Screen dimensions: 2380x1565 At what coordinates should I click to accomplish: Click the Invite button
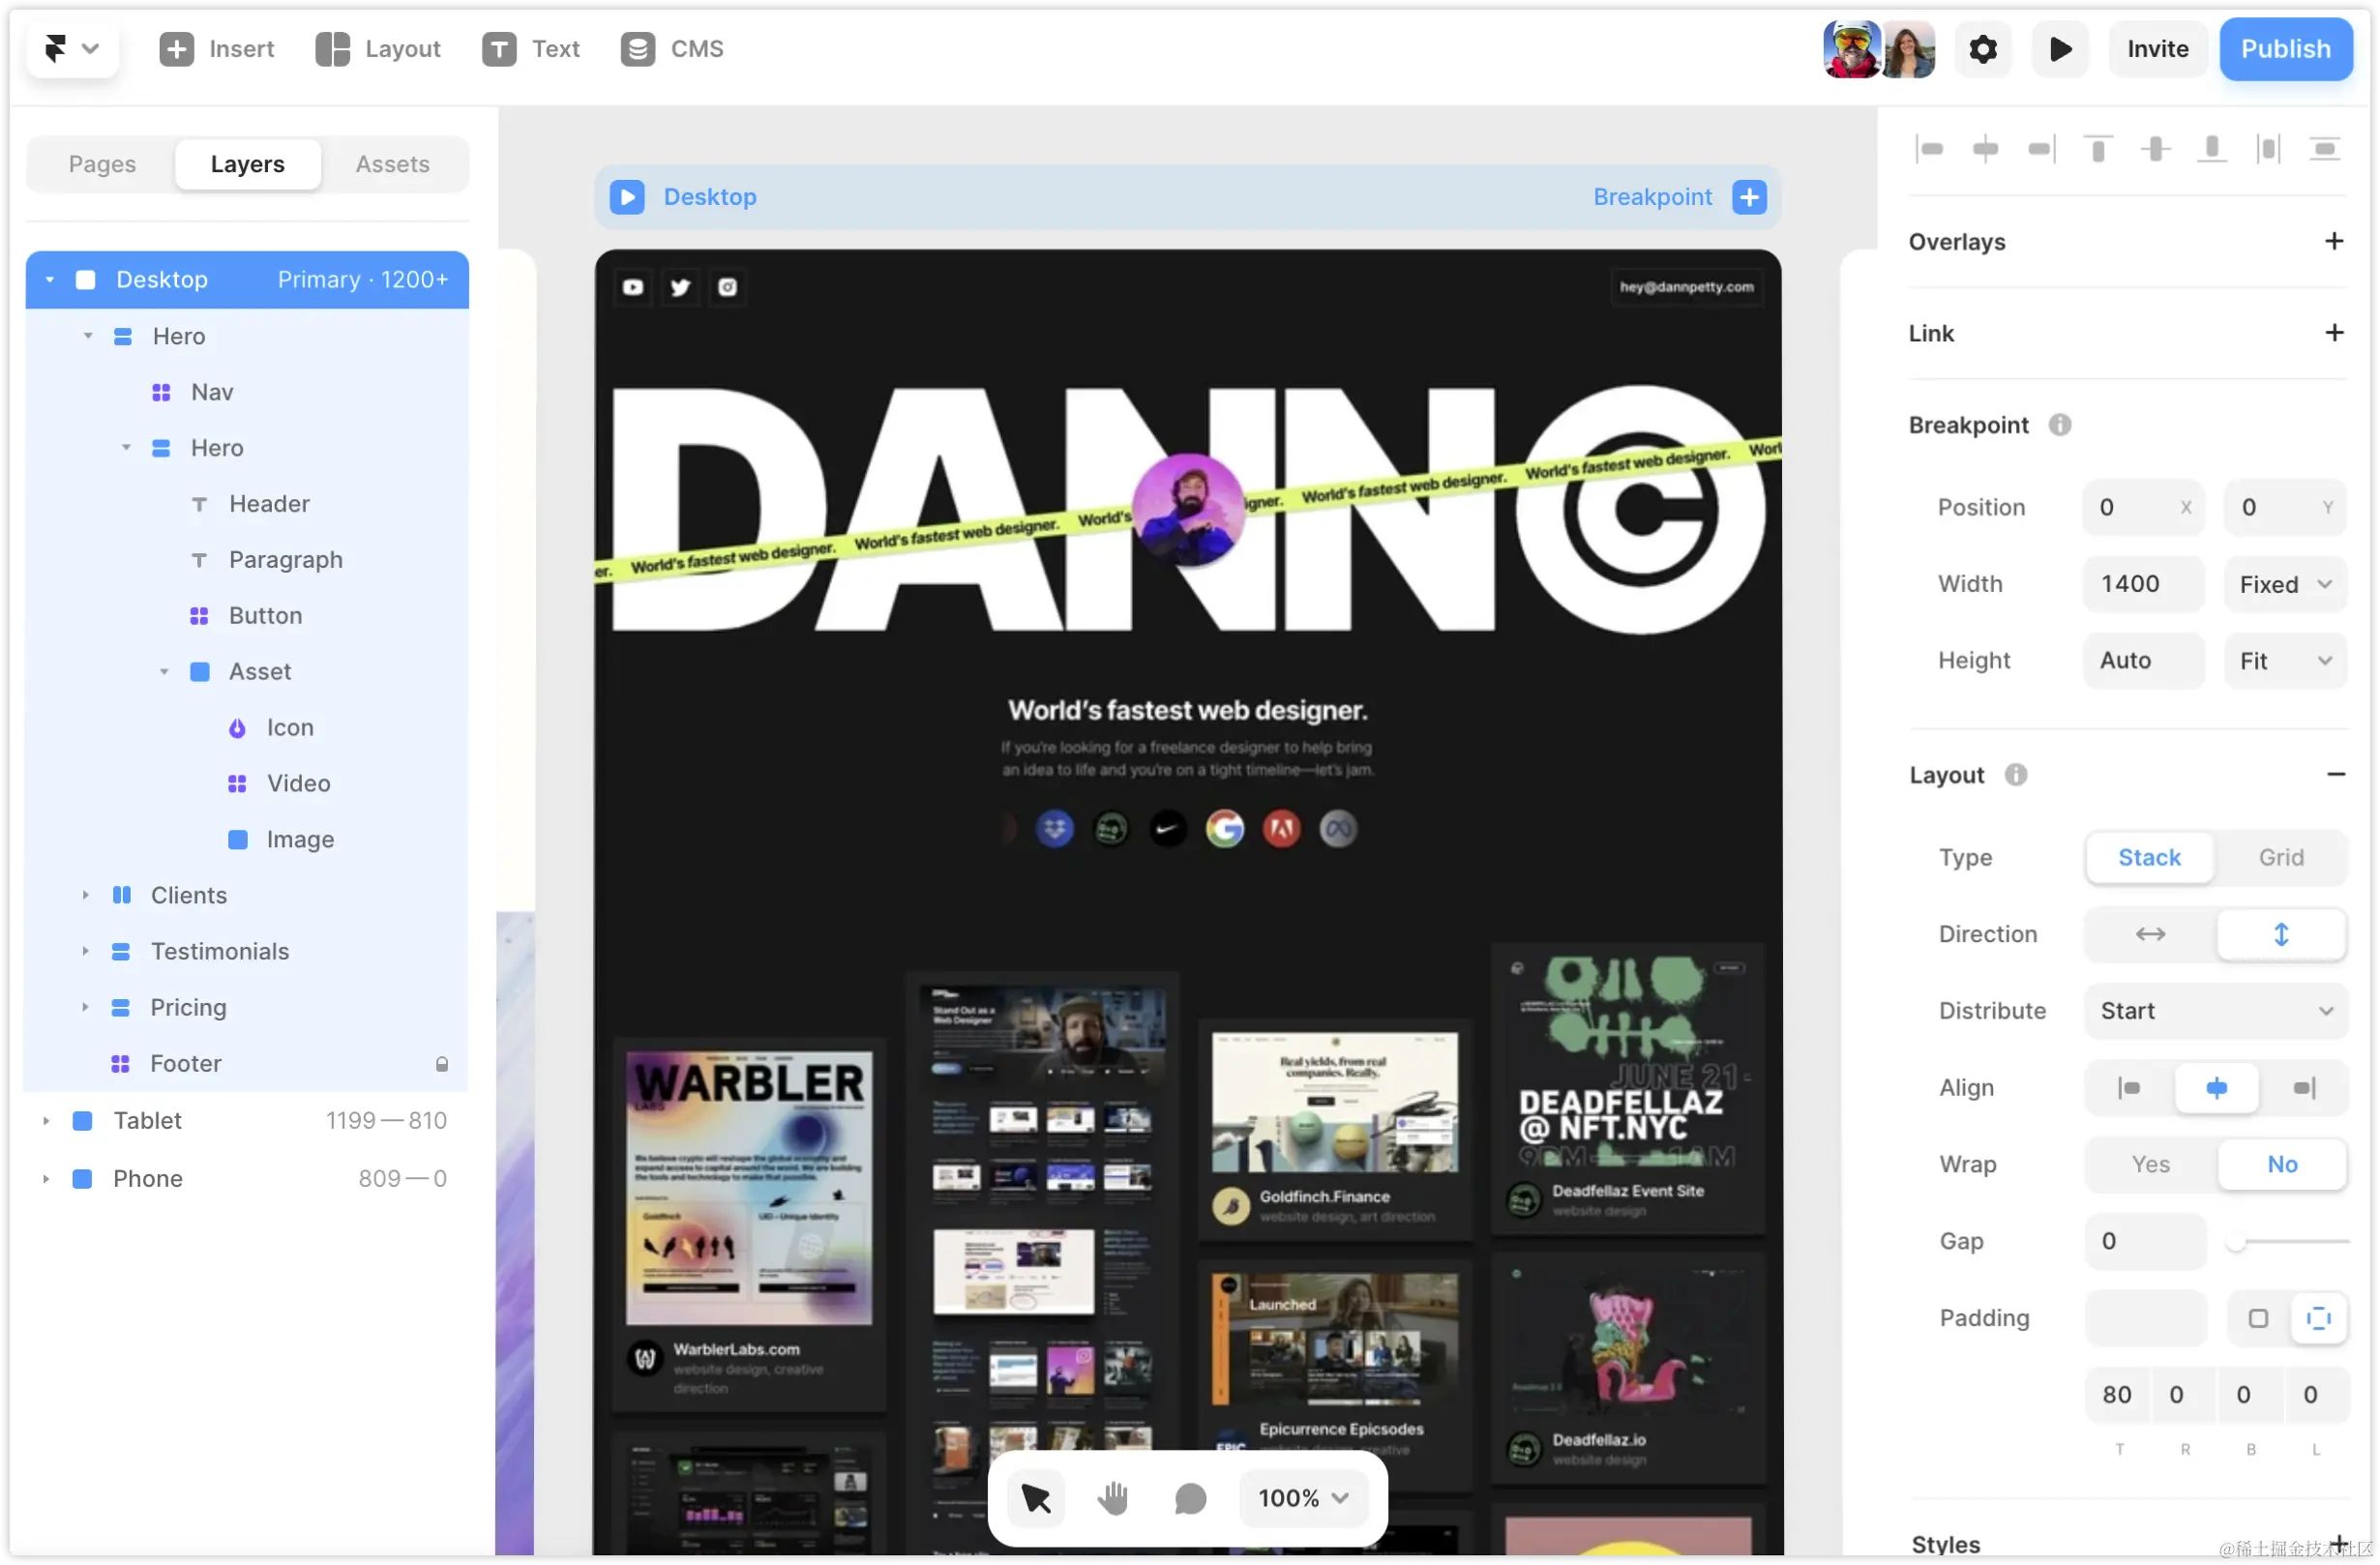(2157, 49)
